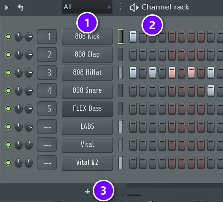Click the undo arrow icon

coord(21,8)
